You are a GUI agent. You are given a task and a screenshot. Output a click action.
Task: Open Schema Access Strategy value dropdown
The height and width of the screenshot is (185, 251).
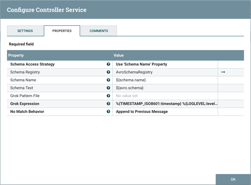(x=165, y=64)
